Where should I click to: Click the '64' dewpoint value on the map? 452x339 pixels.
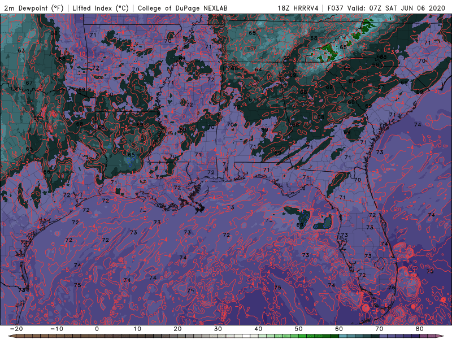(258, 69)
